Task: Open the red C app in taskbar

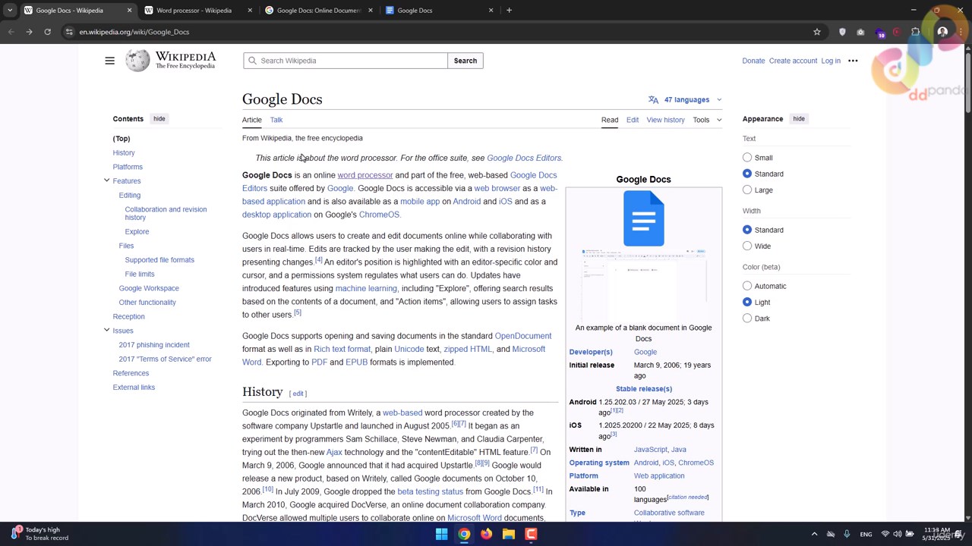Action: [531, 534]
